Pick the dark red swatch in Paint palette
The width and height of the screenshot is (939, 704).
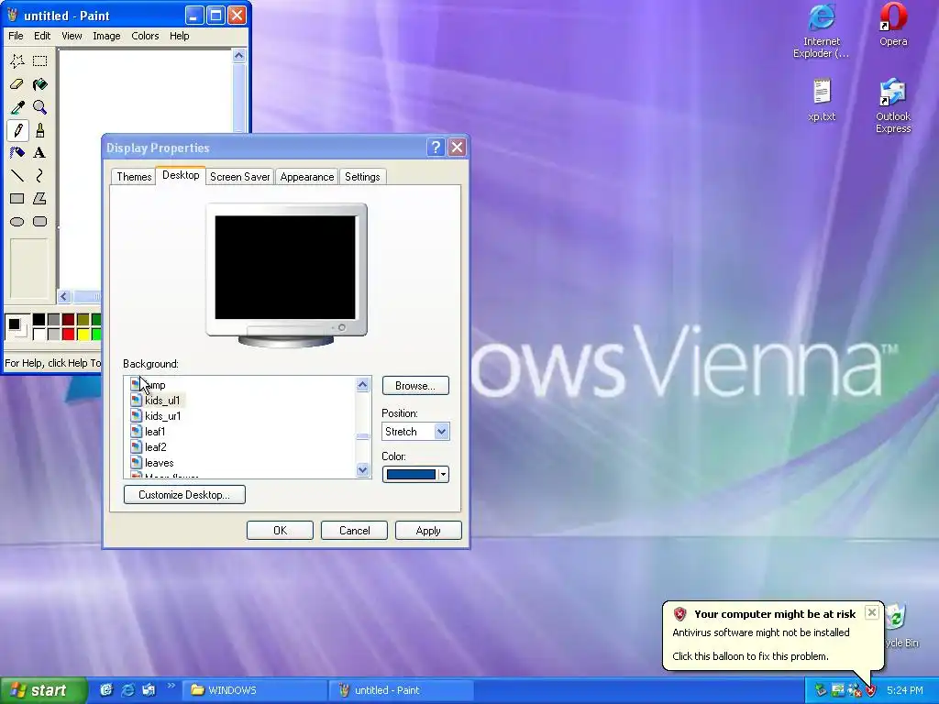click(x=68, y=319)
